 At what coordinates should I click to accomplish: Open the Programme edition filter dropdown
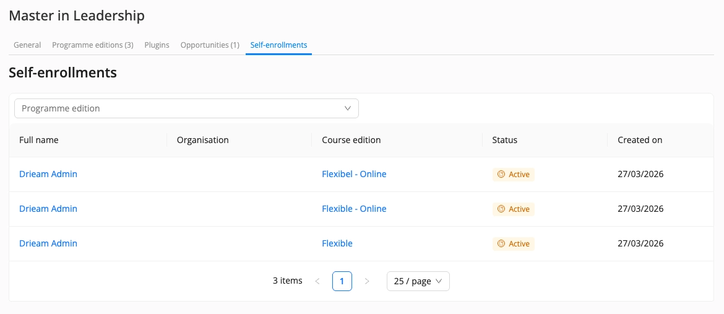186,108
